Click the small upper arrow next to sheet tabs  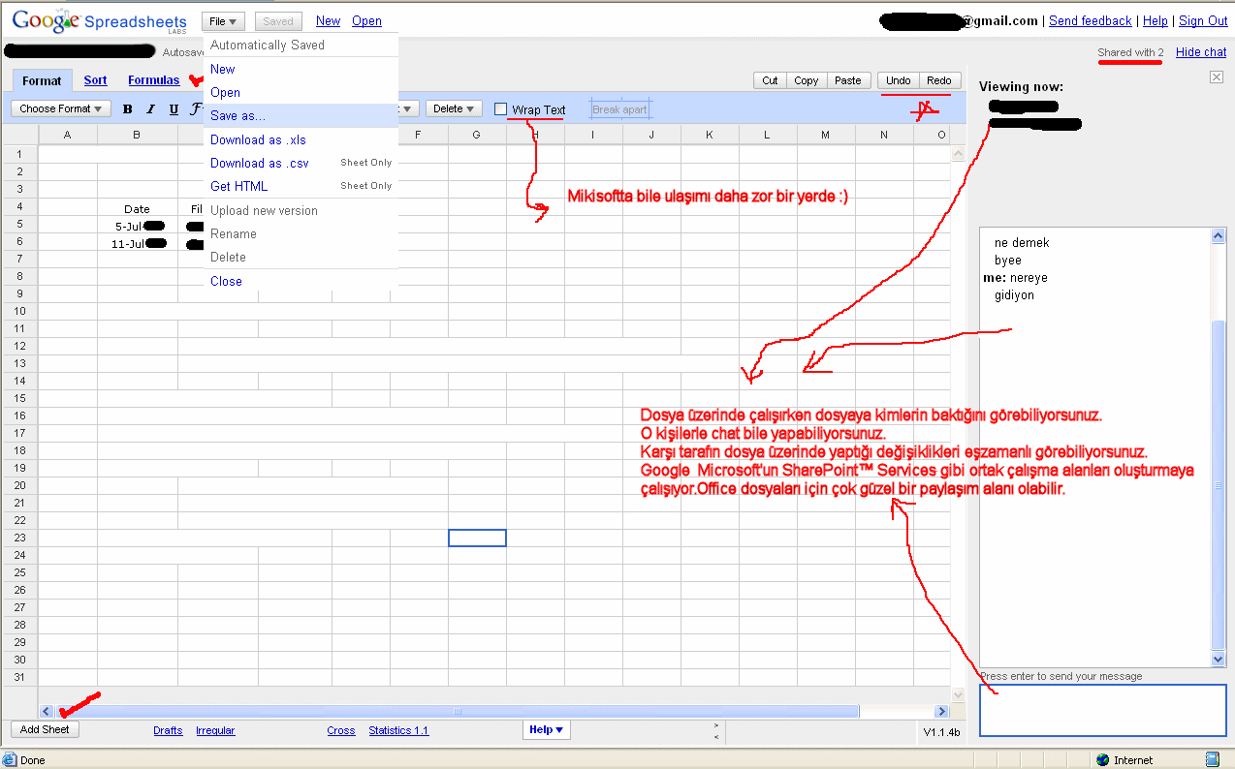tap(716, 724)
